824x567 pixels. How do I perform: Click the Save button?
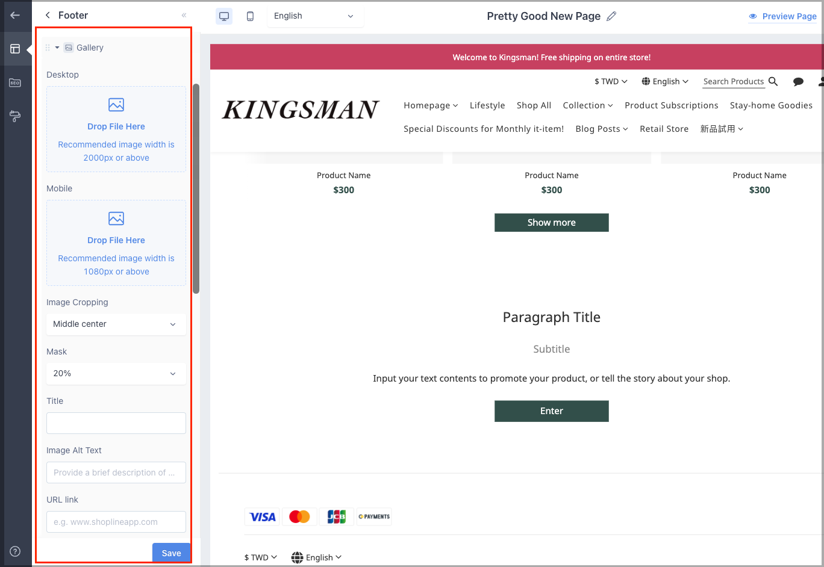[171, 553]
